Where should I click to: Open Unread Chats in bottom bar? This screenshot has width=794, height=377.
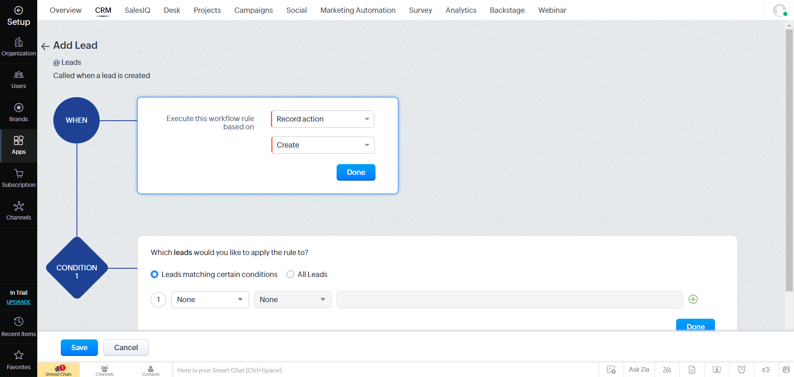(x=58, y=370)
